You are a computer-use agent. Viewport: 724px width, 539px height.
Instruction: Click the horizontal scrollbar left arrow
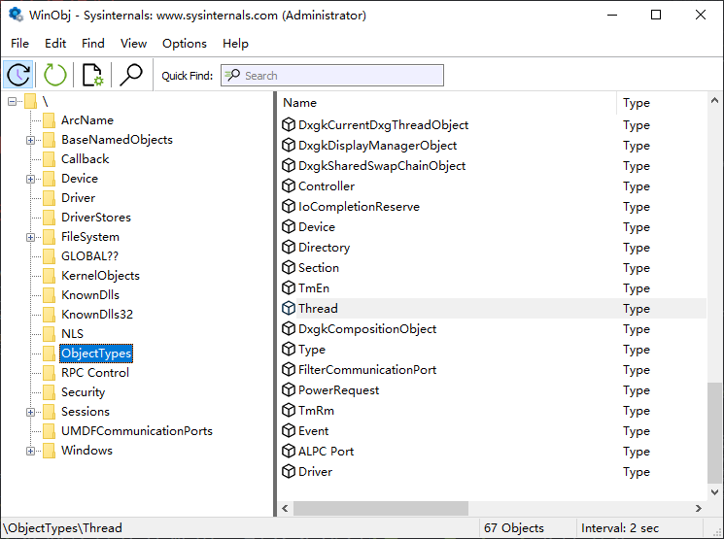tap(286, 509)
